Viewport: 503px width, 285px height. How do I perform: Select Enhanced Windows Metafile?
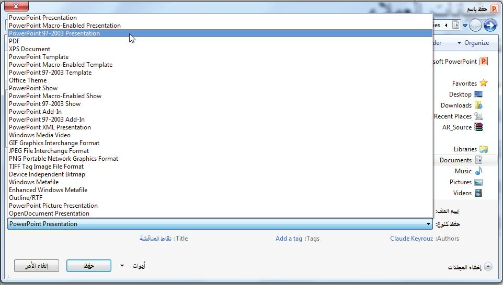[x=220, y=190]
